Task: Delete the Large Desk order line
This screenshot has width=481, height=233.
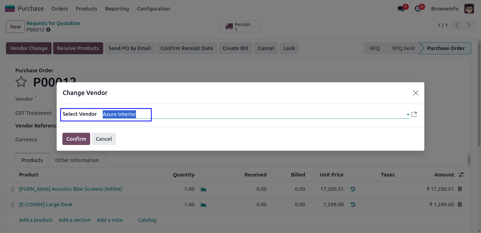Action: 460,204
